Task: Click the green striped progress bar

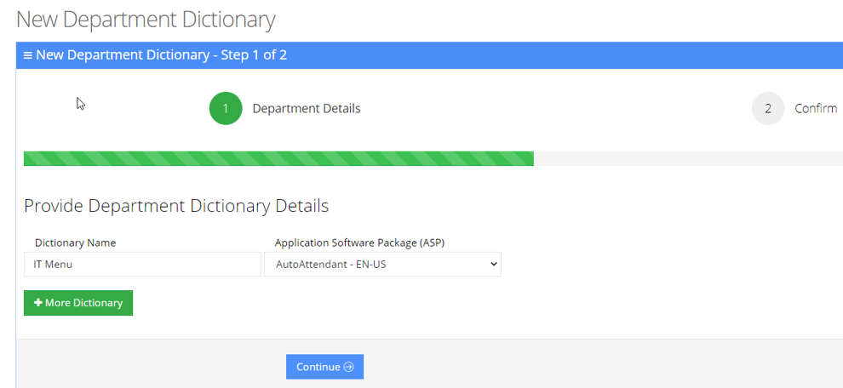Action: (x=278, y=158)
